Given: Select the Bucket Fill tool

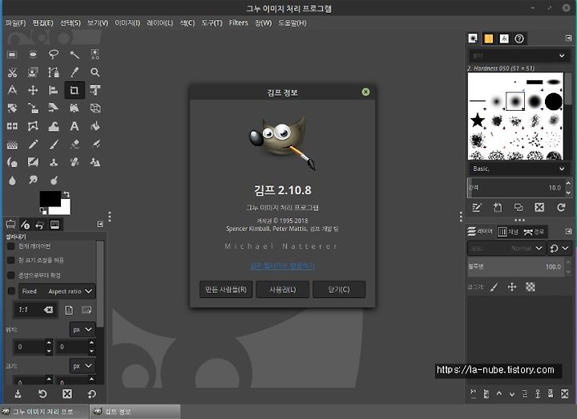Looking at the screenshot, I should [95, 126].
